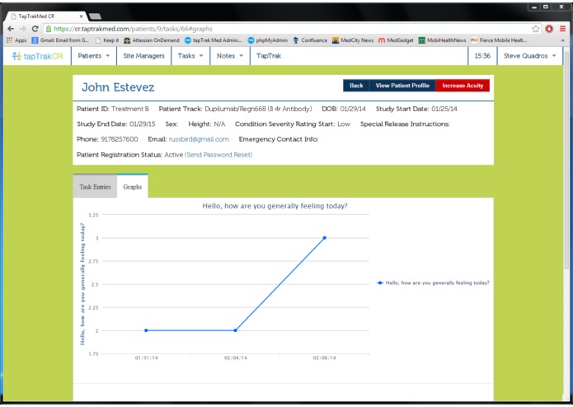Open the tapTrak Med Admin bookmark
Viewport: 573px width, 407px height.
214,40
